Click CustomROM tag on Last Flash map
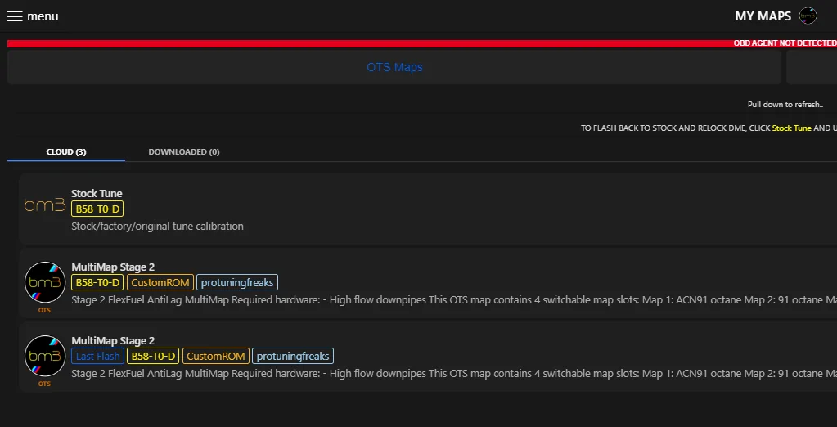 tap(216, 356)
